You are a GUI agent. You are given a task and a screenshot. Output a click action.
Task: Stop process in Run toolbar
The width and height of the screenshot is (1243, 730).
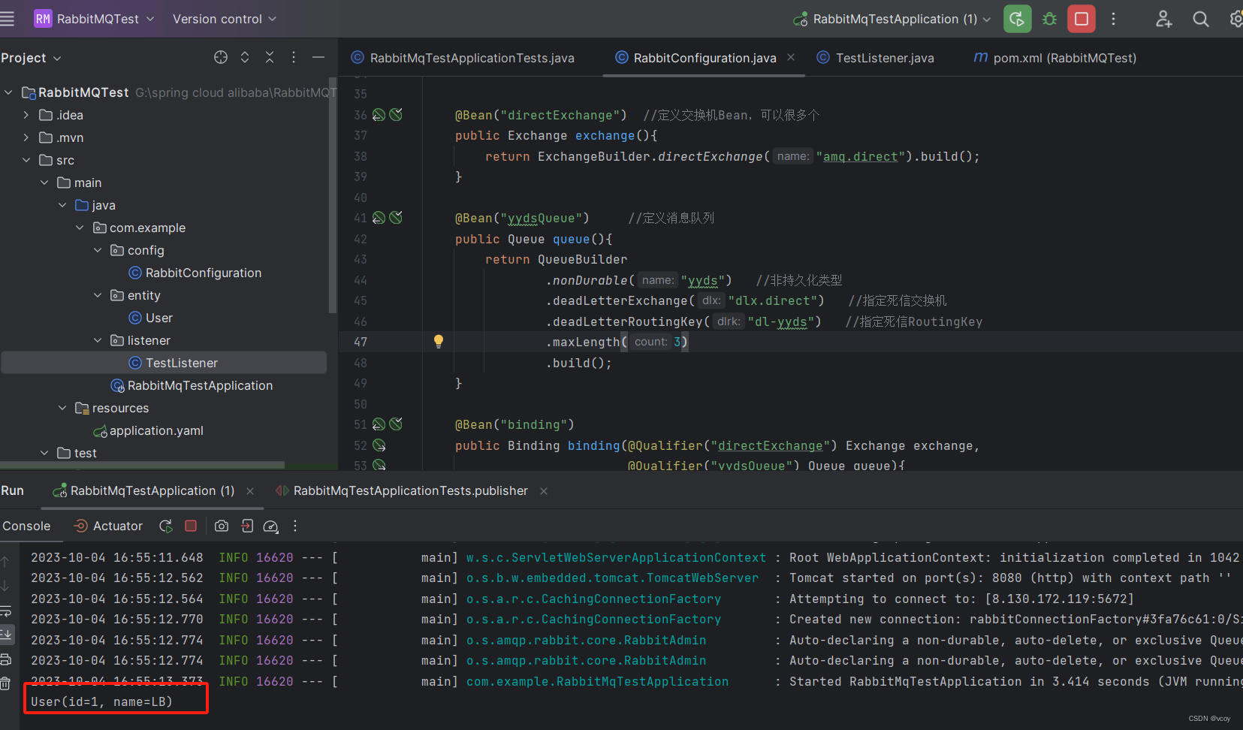191,526
